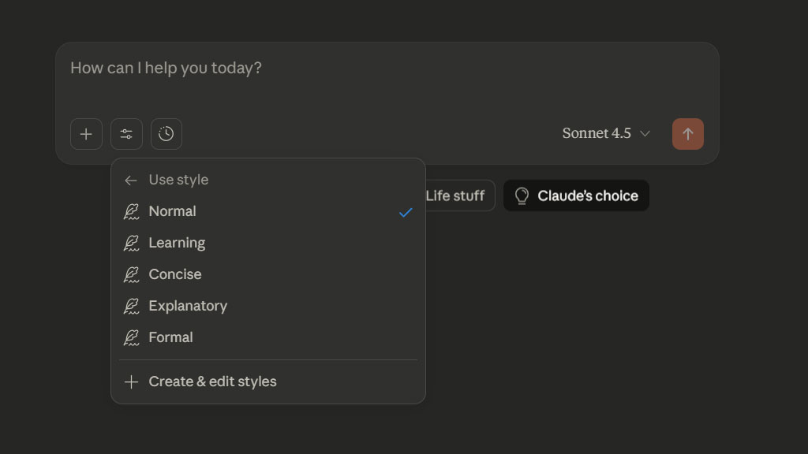
Task: Click the plus attachment icon in composer
Action: click(86, 134)
